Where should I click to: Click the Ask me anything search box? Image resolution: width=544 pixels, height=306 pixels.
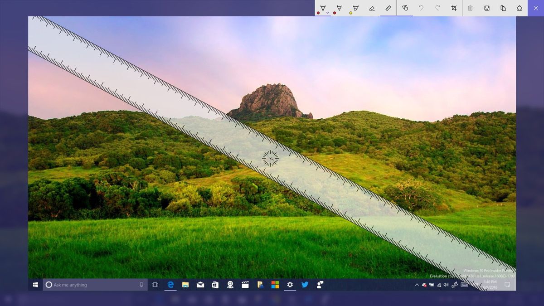pos(91,285)
